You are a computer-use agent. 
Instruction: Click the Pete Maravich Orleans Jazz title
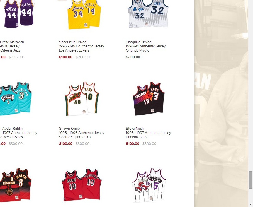pos(12,46)
